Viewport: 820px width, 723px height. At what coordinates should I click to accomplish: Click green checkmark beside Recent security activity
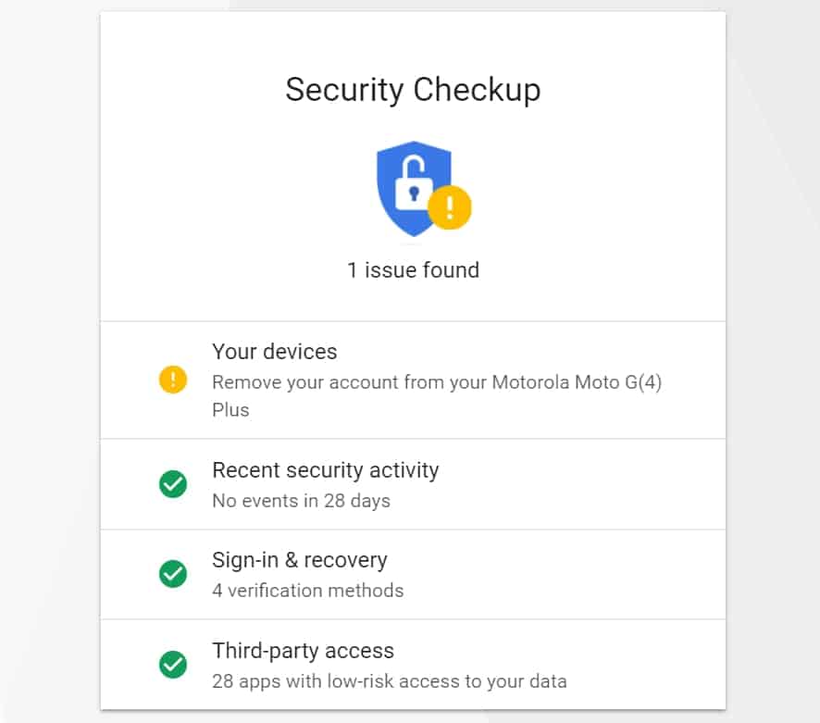click(x=173, y=484)
